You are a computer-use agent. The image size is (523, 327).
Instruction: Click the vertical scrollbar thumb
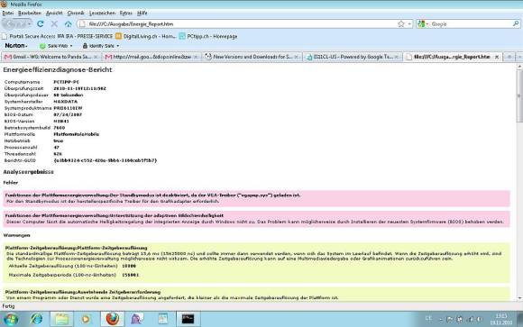(x=519, y=96)
